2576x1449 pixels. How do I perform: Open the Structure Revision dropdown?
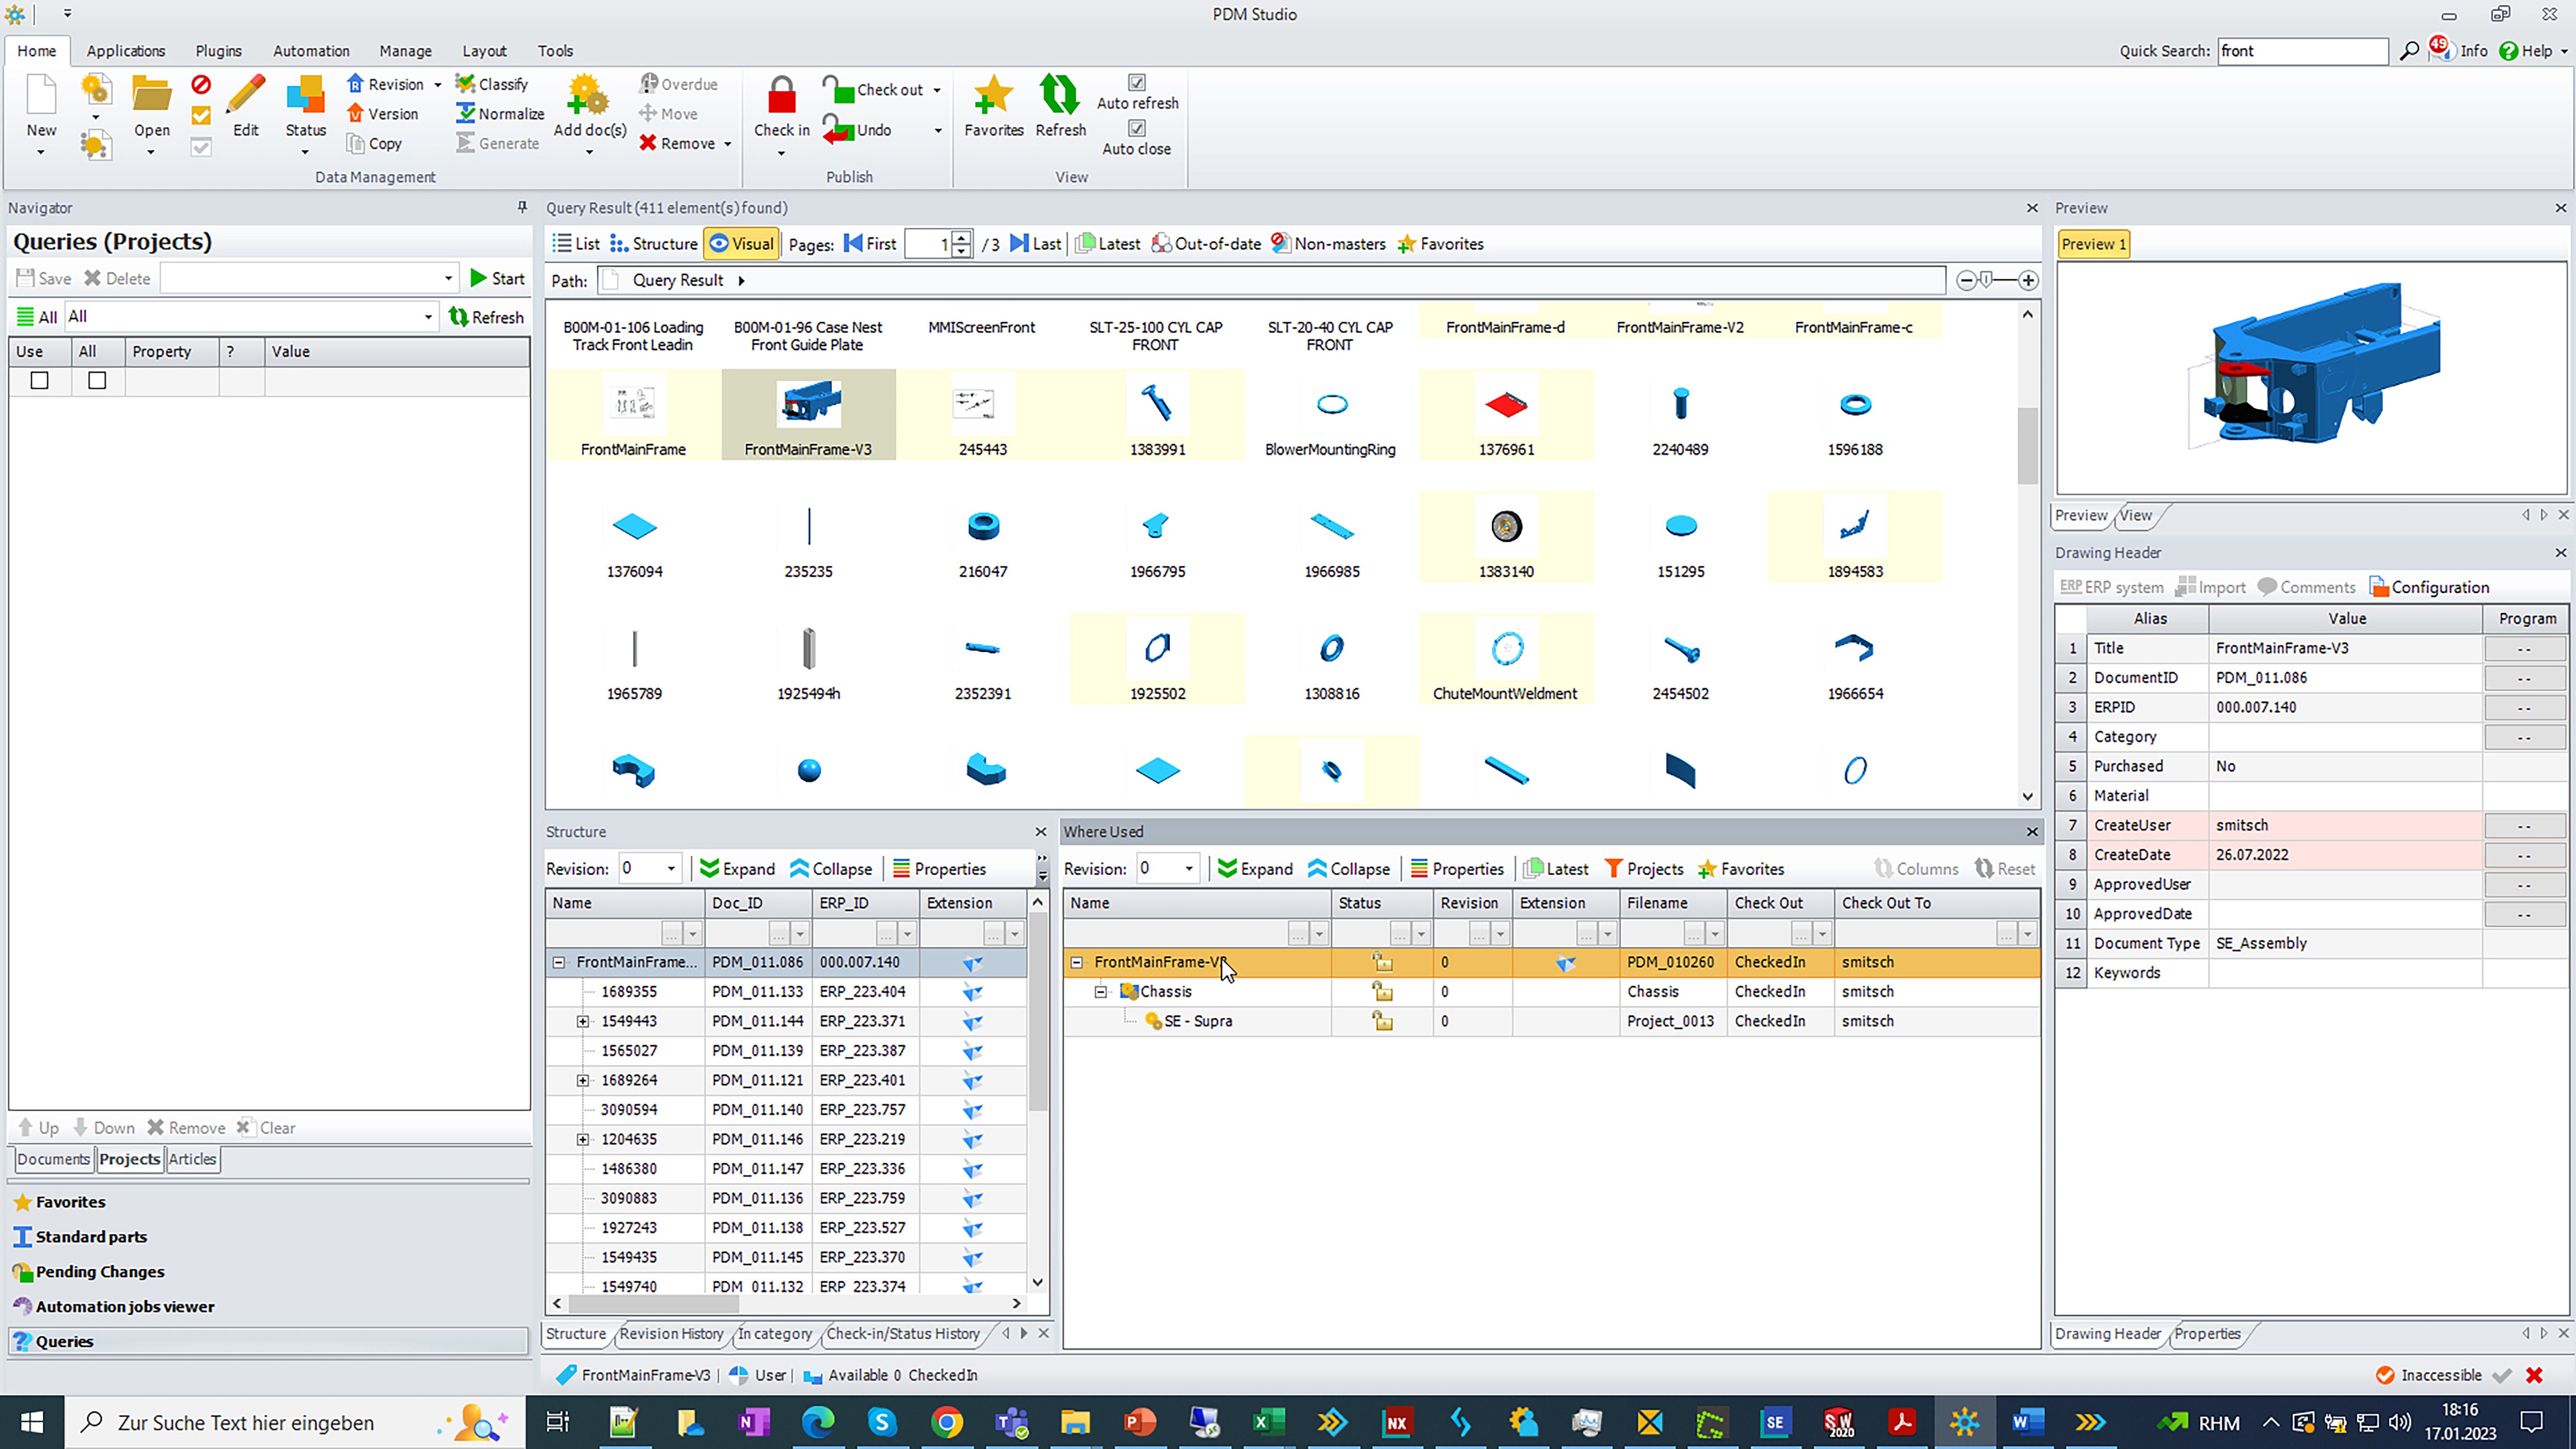(x=671, y=868)
